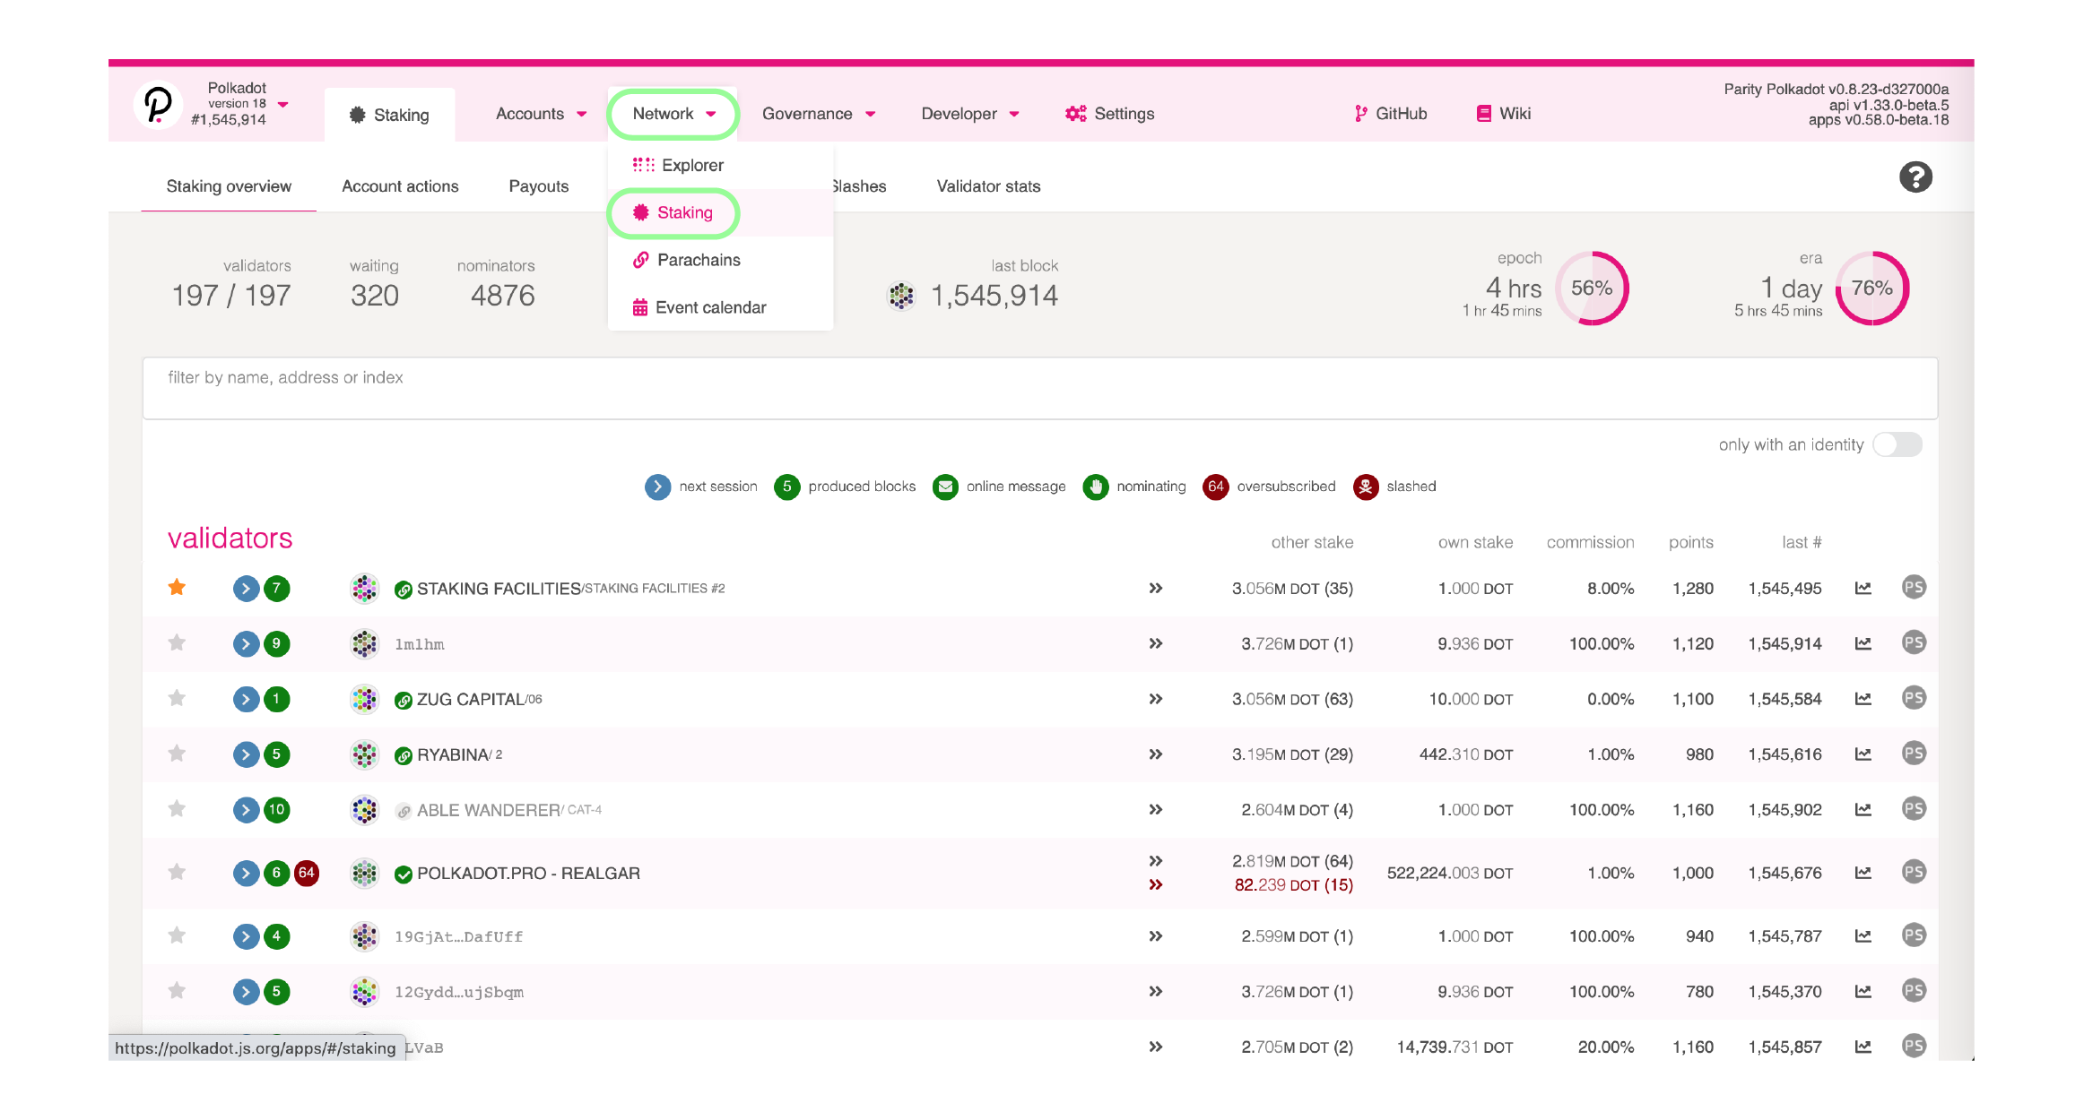Click next session badge in 1m1hm row
Viewport: 2084px width, 1120px height.
pos(246,644)
